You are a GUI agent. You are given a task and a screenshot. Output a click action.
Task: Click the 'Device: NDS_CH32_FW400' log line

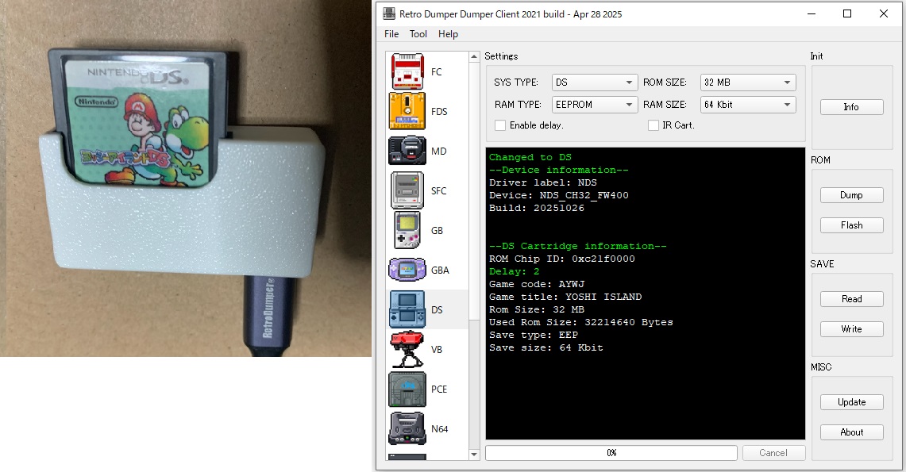tap(559, 195)
